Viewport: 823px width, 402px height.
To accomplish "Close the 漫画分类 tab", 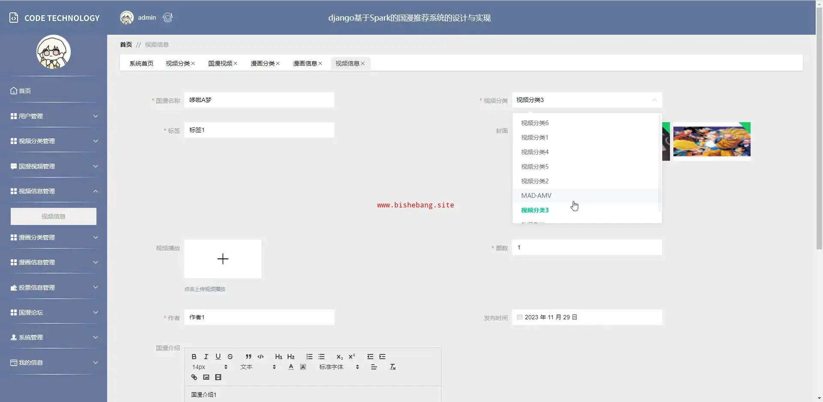I will [x=278, y=63].
